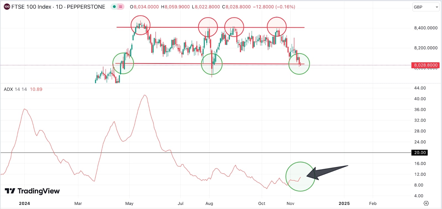This screenshot has height=209, width=442.
Task: Click the Oct label on time axis
Action: 262,203
